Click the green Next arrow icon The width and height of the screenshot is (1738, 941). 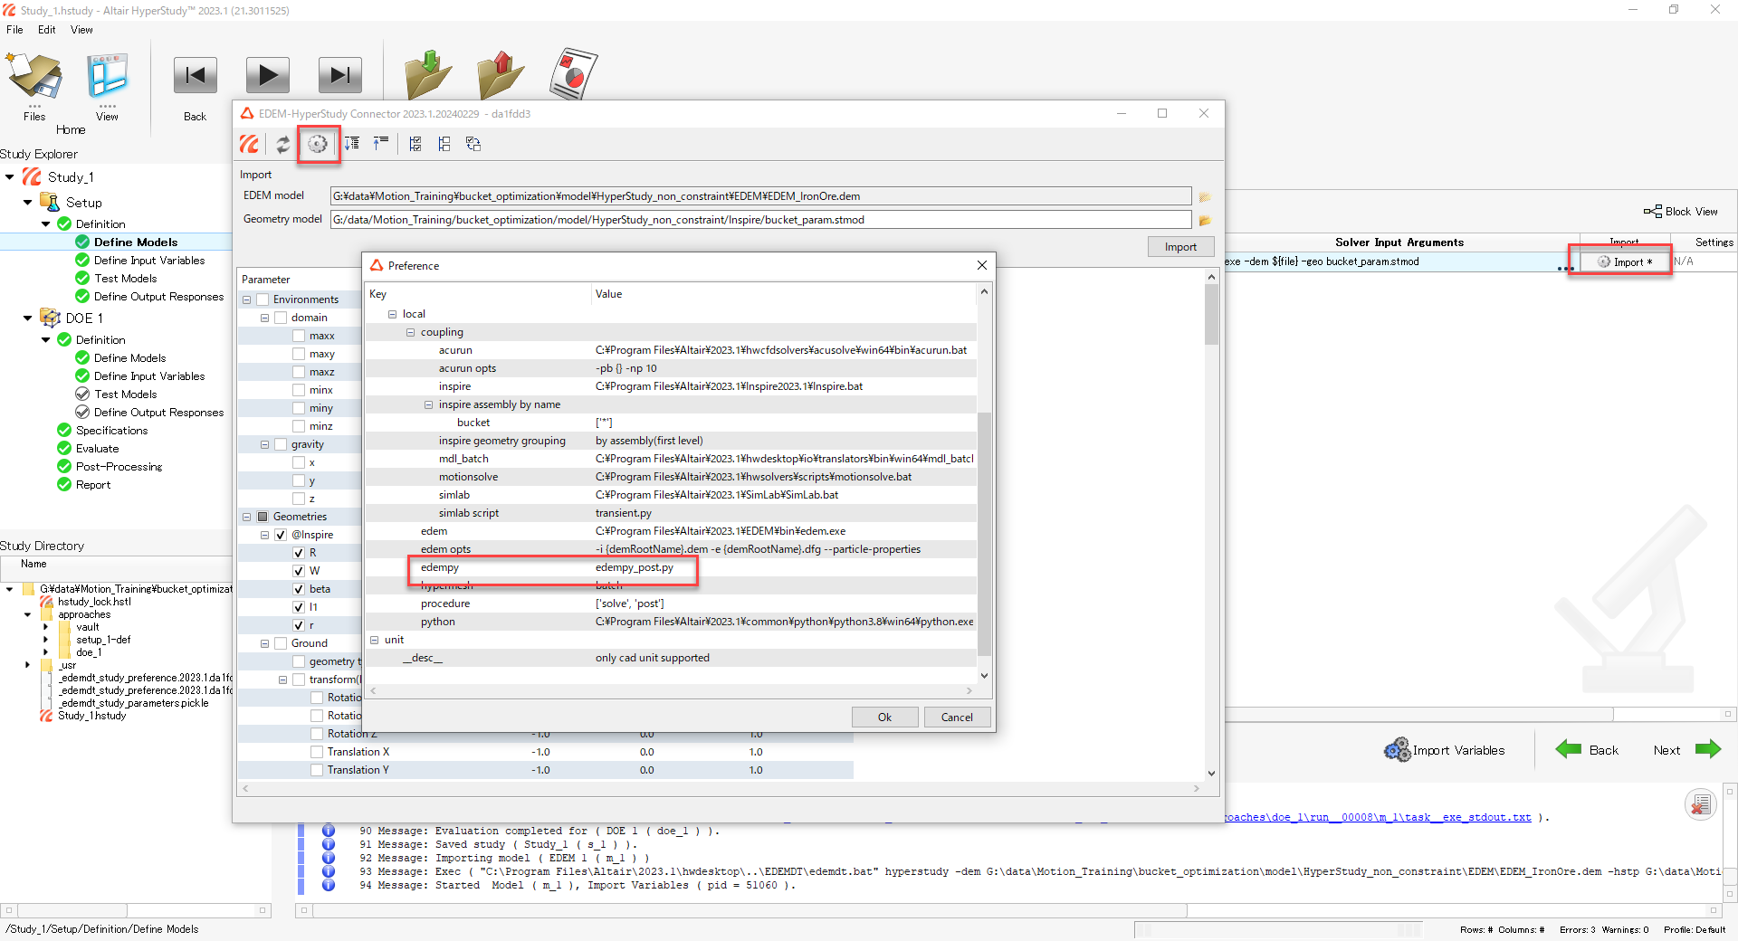pos(1708,749)
